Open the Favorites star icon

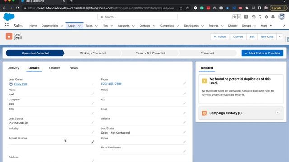pyautogui.click(x=235, y=17)
